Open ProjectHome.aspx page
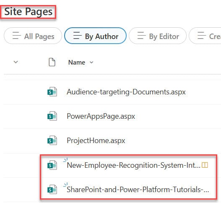Screen dimensions: 221x203 96,141
